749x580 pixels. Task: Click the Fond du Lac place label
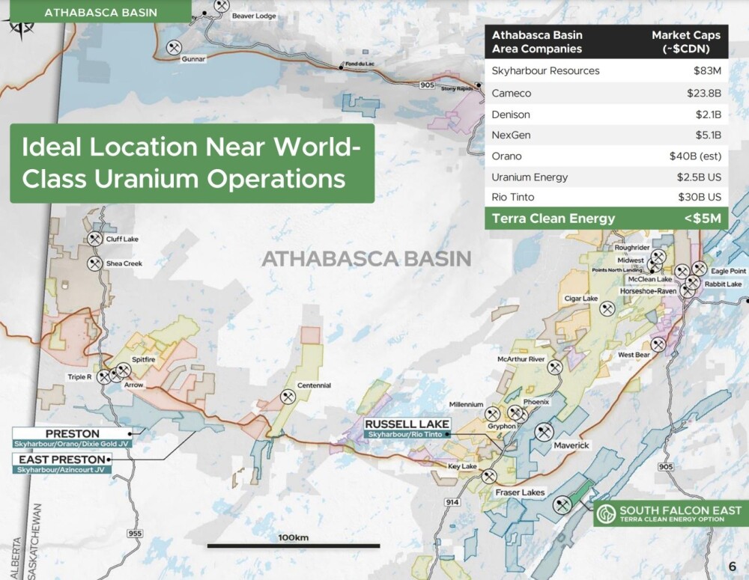click(360, 64)
